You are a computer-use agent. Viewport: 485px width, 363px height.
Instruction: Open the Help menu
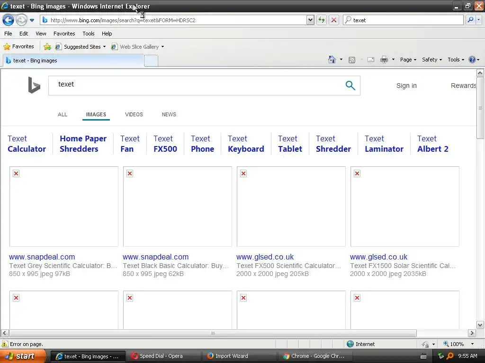click(x=107, y=34)
